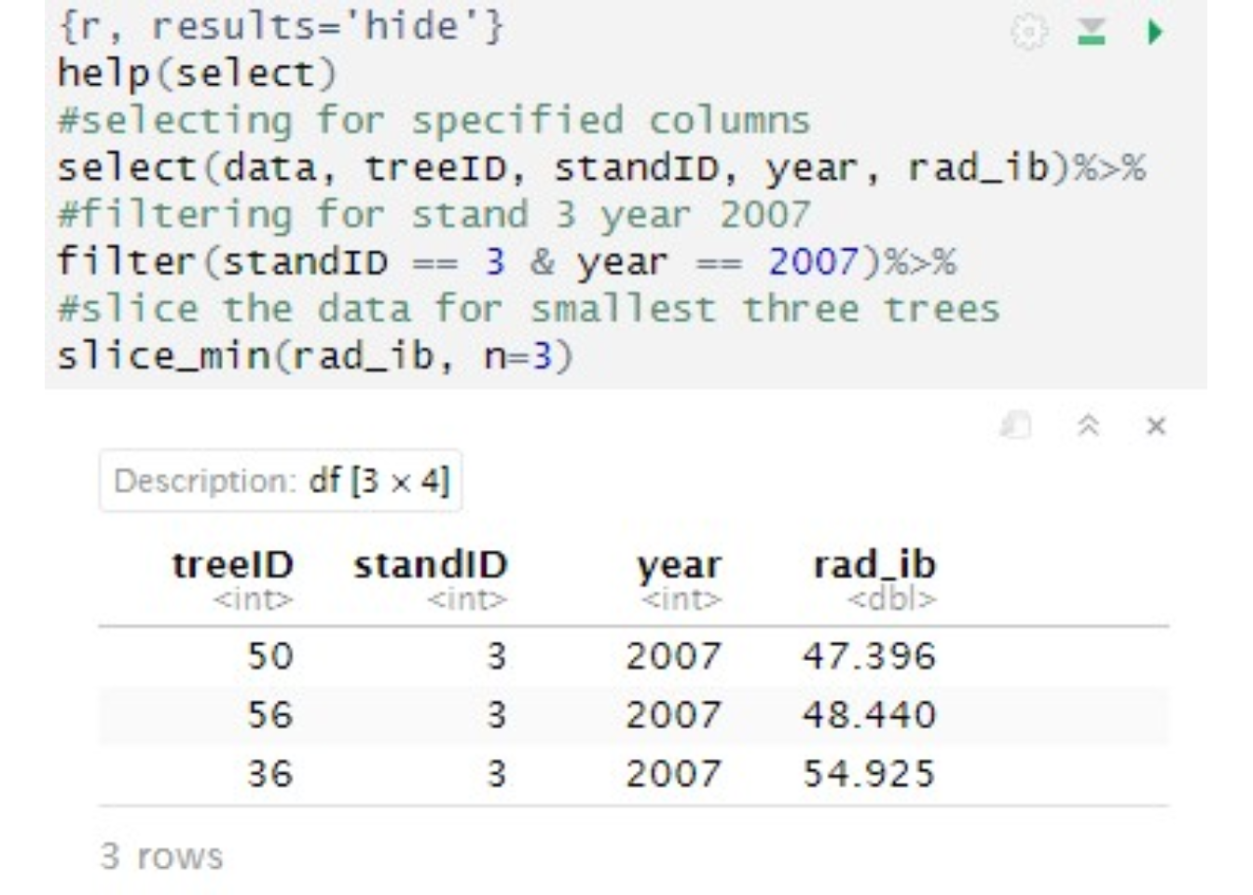The width and height of the screenshot is (1253, 895).
Task: Run all chunks above this one
Action: [1091, 33]
